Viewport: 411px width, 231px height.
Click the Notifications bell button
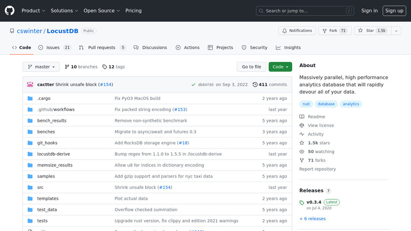click(297, 31)
